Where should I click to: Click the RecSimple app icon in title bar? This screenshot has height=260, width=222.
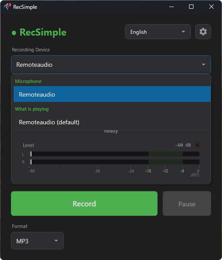pos(7,7)
